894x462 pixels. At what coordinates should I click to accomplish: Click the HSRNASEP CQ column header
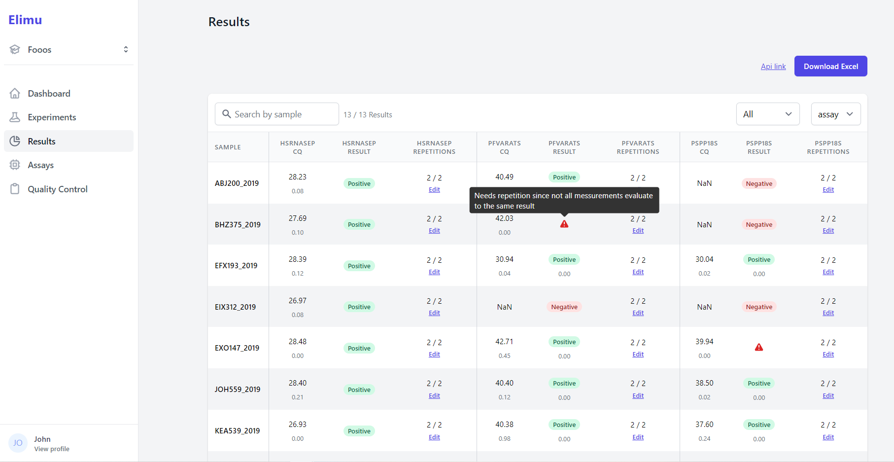click(x=298, y=147)
